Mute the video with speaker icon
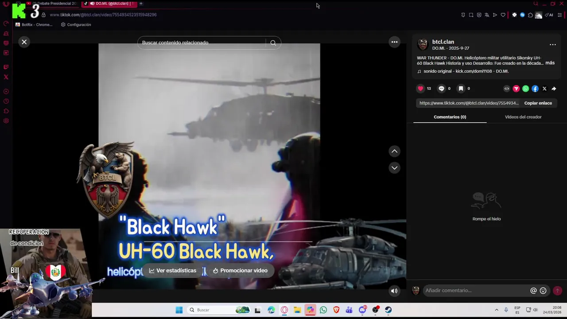567x319 pixels. click(394, 291)
